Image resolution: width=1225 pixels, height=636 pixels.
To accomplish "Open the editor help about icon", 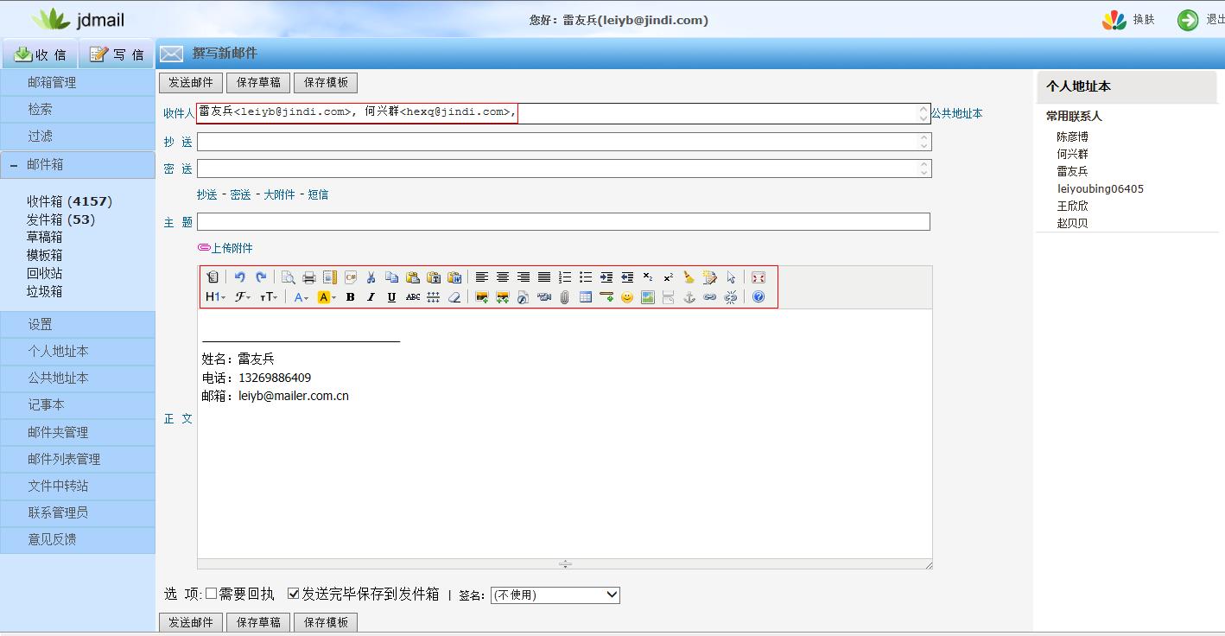I will 758,297.
